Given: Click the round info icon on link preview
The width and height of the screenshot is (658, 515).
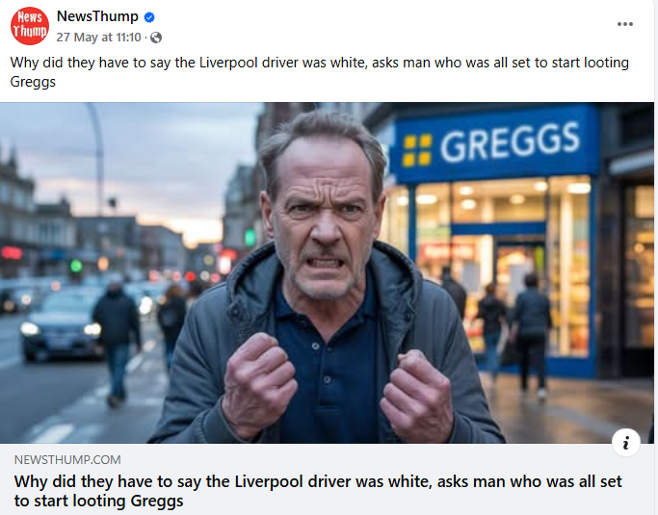Looking at the screenshot, I should coord(625,443).
